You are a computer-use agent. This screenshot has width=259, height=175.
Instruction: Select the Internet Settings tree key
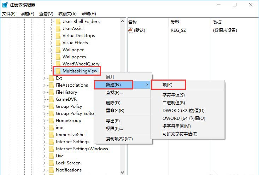tap(72, 142)
